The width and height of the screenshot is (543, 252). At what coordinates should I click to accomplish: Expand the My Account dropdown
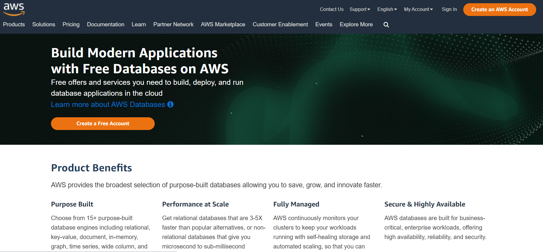pos(418,9)
